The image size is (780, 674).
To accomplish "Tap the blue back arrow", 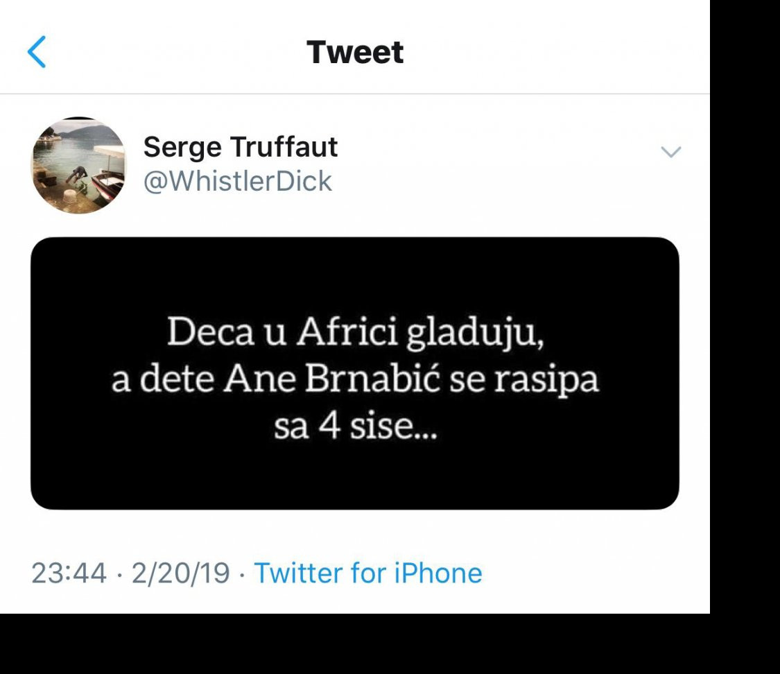I will [x=37, y=53].
